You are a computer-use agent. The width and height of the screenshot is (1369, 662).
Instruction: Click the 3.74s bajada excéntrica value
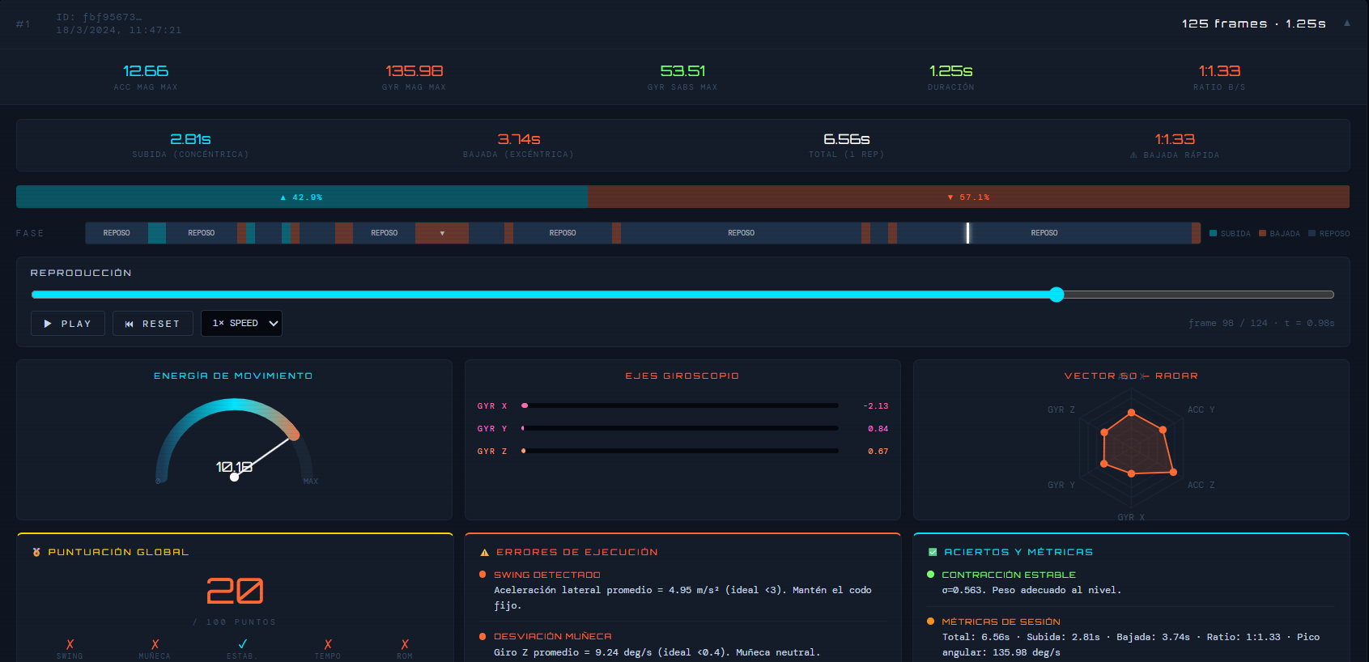point(519,139)
